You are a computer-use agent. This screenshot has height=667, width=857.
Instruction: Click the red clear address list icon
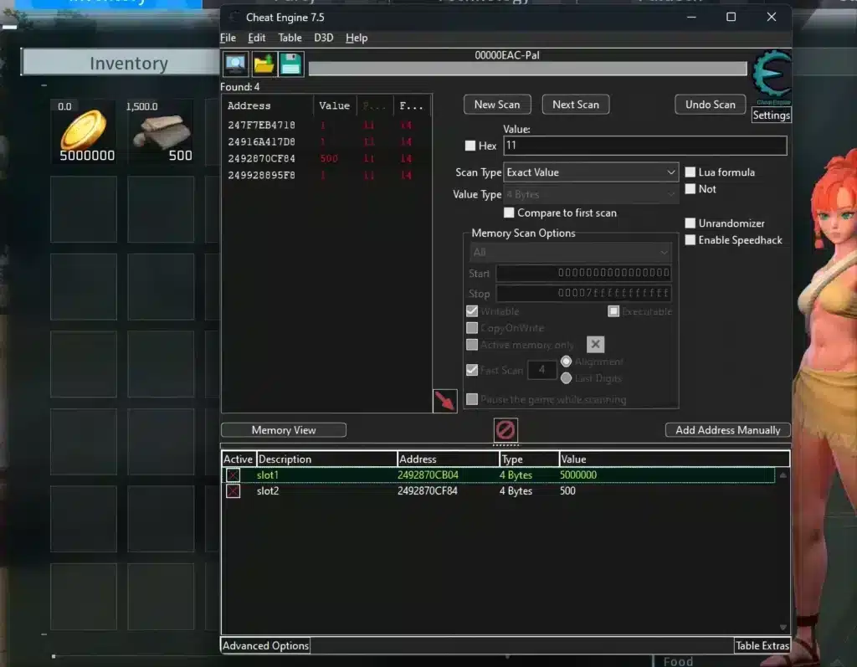[505, 429]
